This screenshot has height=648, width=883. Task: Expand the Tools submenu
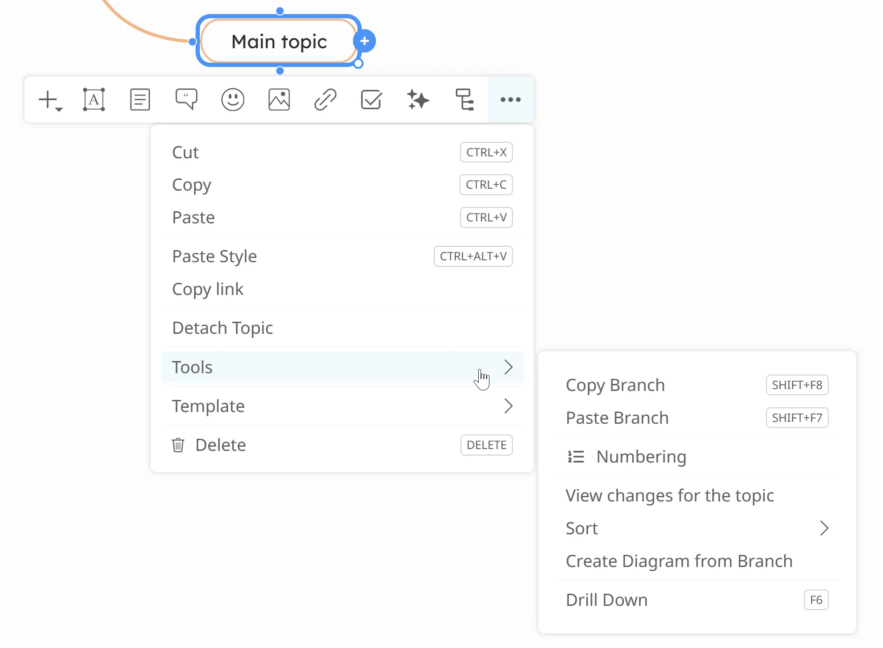[342, 367]
